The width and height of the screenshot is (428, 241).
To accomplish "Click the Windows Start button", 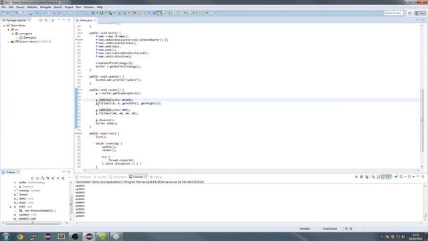I will click(6, 236).
